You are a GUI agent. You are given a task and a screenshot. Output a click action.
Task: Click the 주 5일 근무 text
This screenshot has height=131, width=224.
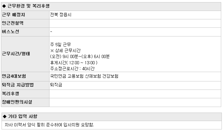coord(60,45)
